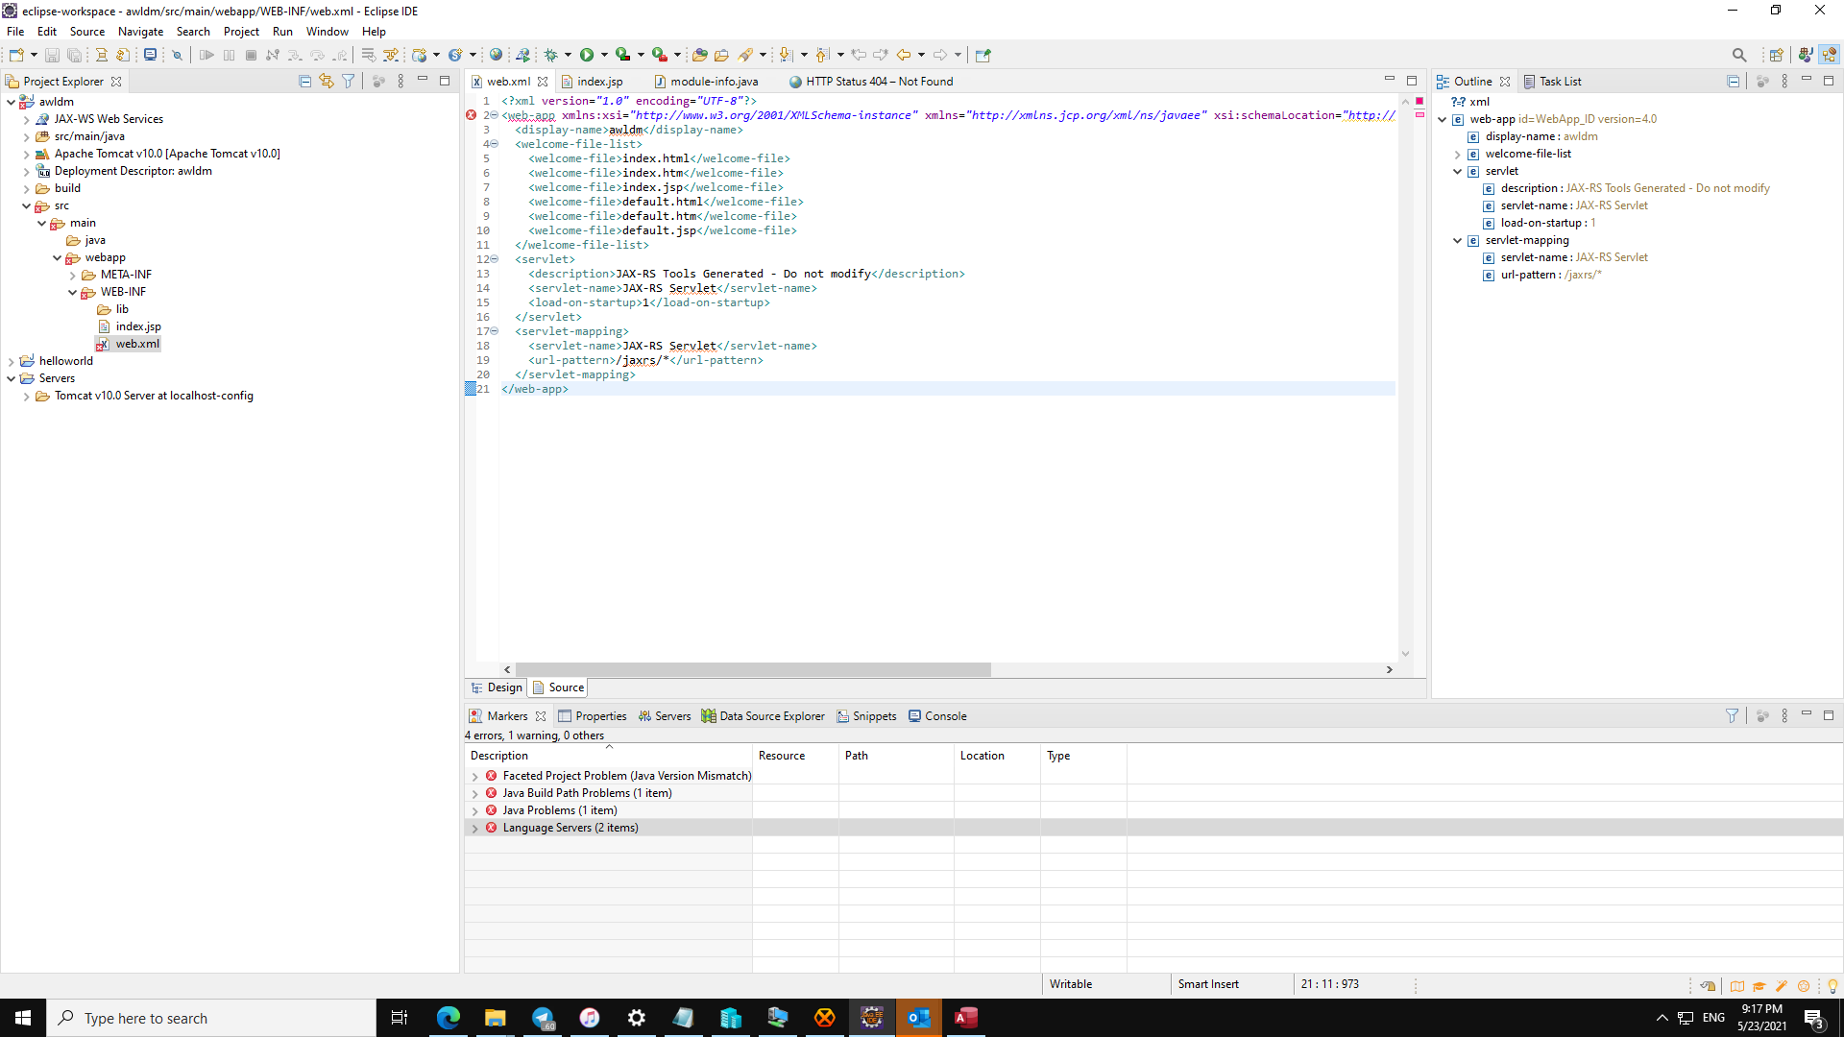This screenshot has width=1844, height=1037.
Task: Click the Pin Editor toolbar icon
Action: (983, 55)
